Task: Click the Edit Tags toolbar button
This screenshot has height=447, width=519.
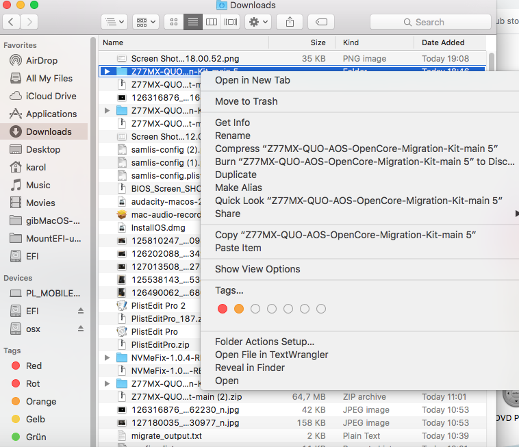Action: point(321,22)
